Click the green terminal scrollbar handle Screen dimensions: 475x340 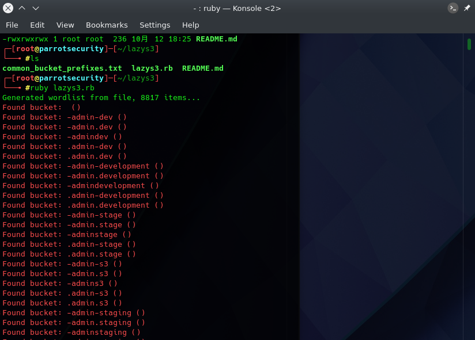pos(469,44)
